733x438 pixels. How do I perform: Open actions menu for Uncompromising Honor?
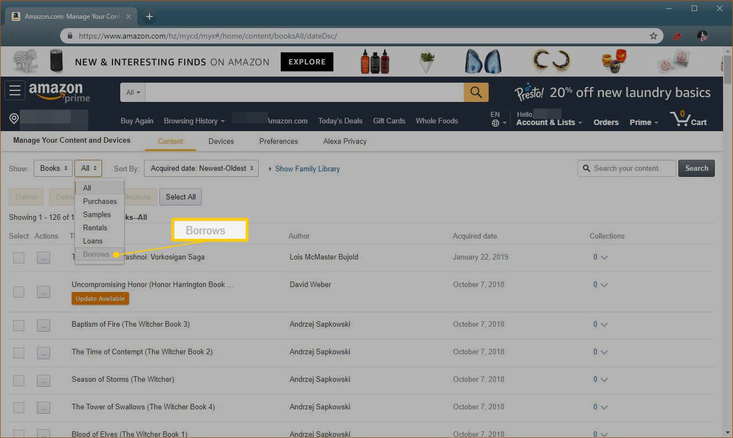pyautogui.click(x=44, y=291)
